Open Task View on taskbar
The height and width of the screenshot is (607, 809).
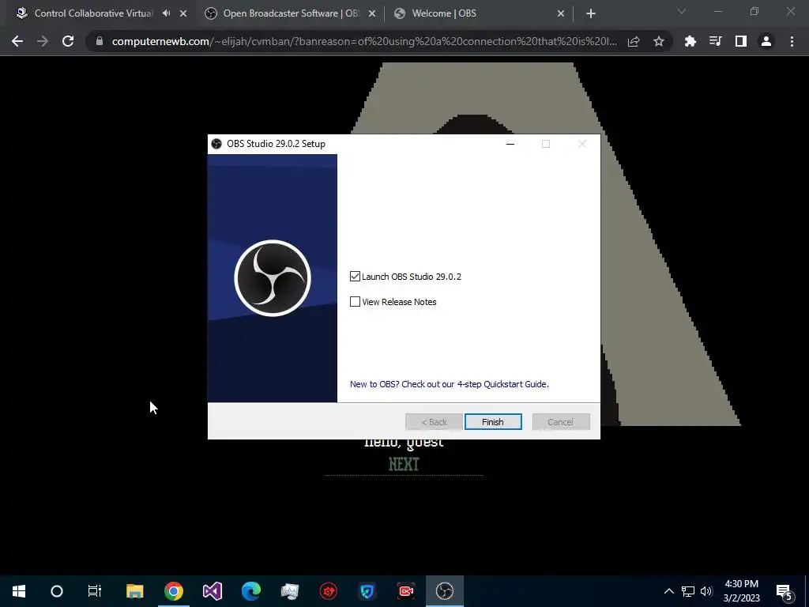tap(95, 591)
